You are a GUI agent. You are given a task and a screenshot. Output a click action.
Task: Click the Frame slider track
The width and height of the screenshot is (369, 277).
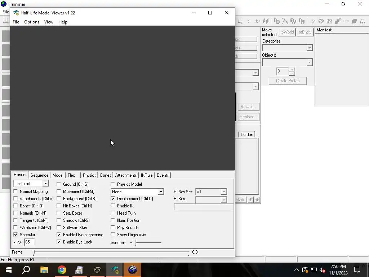(x=111, y=252)
